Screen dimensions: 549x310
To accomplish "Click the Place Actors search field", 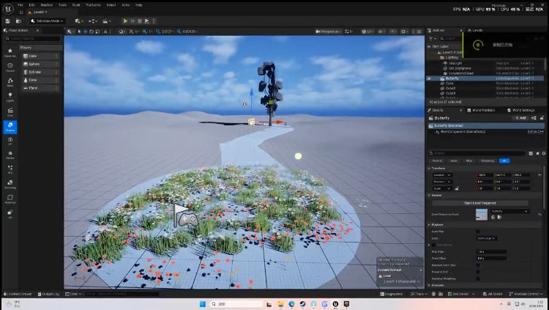I will coord(33,39).
